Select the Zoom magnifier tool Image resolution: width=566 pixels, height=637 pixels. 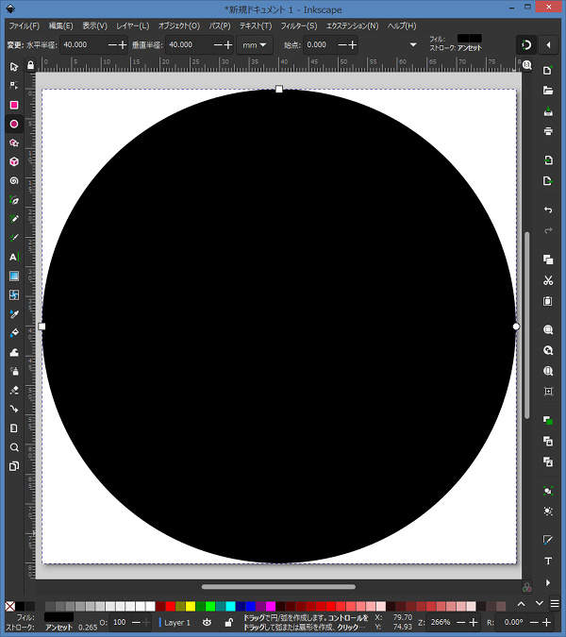point(14,447)
